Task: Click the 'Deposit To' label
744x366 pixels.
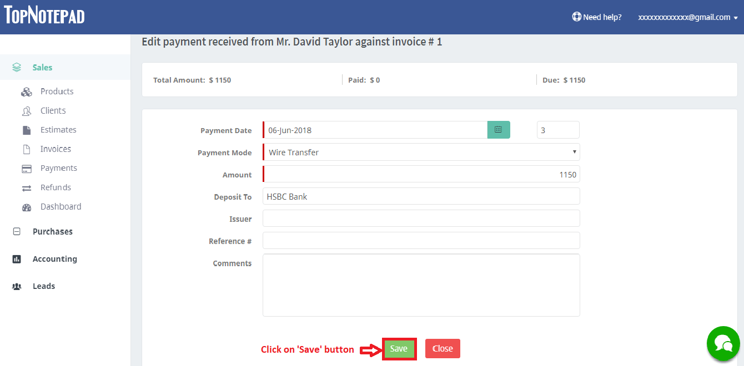Action: pyautogui.click(x=233, y=197)
